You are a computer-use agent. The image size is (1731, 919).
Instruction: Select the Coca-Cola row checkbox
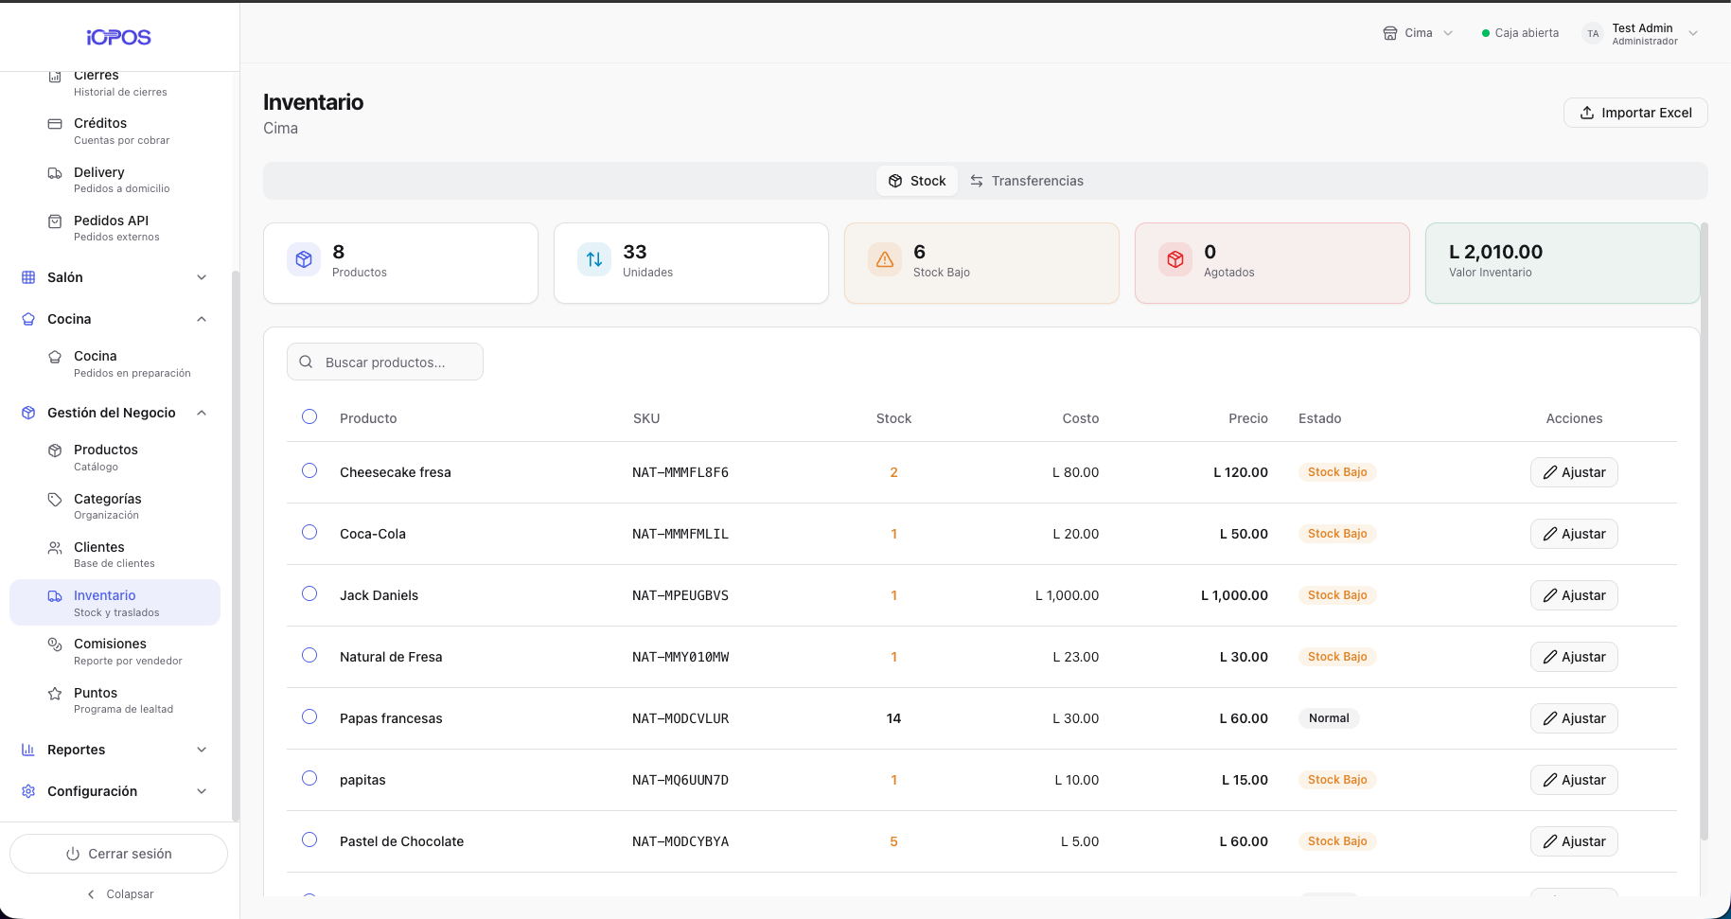click(x=309, y=532)
